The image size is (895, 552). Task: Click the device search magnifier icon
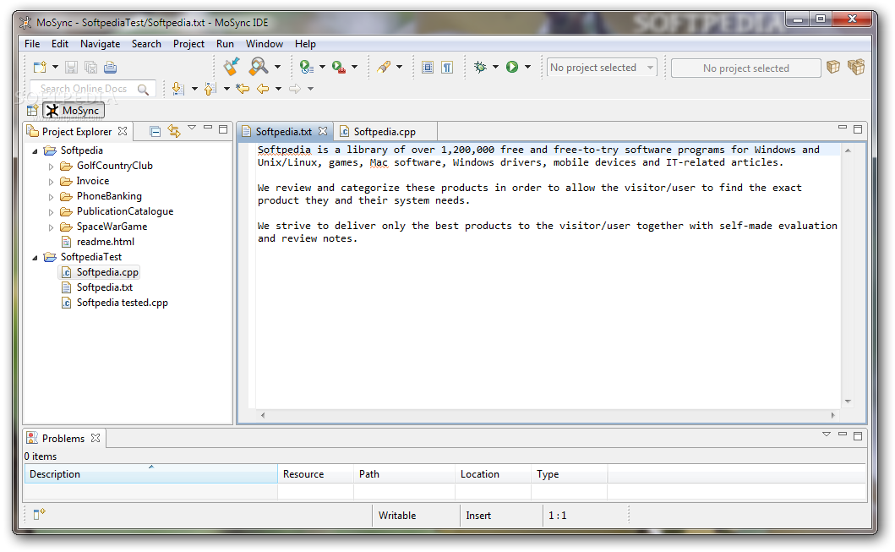pos(258,67)
